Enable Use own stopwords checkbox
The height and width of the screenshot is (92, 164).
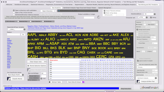point(138,65)
